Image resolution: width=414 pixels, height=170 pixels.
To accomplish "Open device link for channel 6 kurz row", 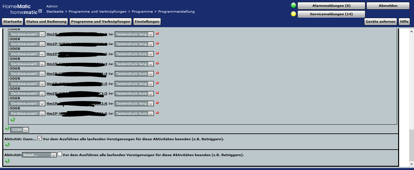I will (77, 114).
